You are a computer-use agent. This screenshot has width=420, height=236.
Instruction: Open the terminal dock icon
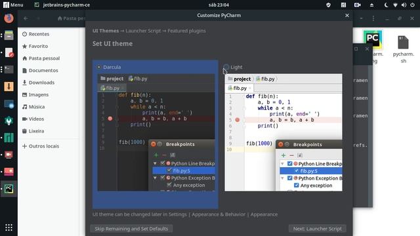point(9,69)
